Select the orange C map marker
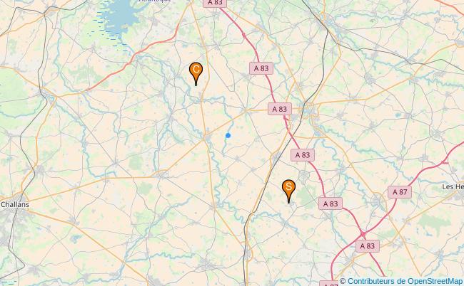The width and height of the screenshot is (464, 286). [x=196, y=74]
